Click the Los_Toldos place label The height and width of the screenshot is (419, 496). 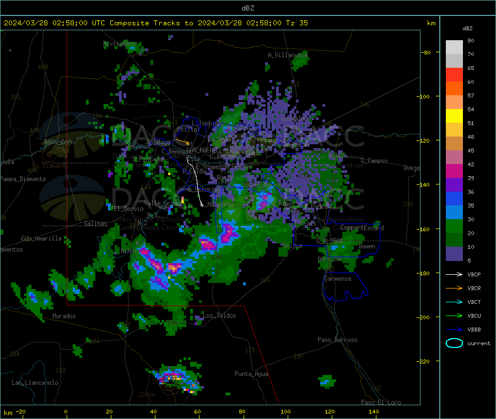pos(219,315)
